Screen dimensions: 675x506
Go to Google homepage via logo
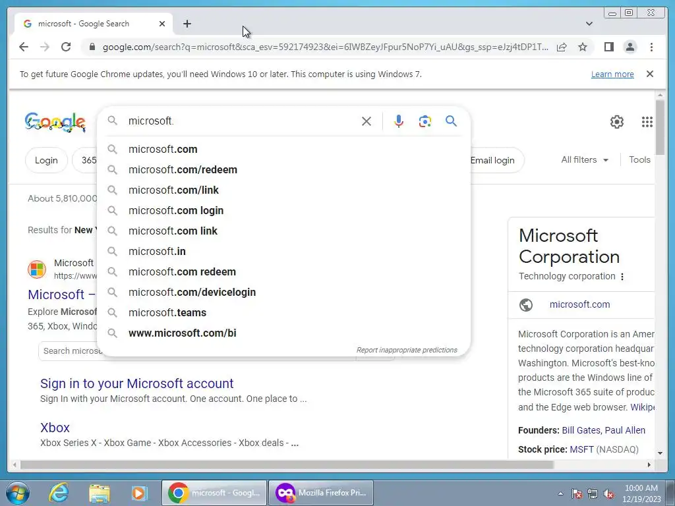coord(55,122)
